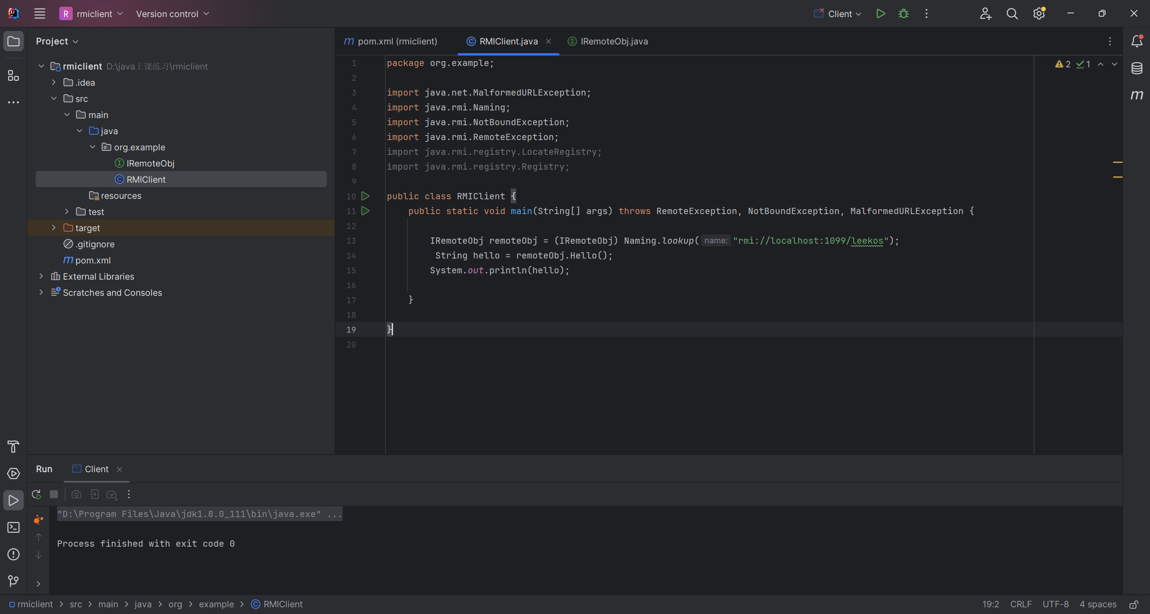
Task: Open the Structure tool window
Action: tap(13, 75)
